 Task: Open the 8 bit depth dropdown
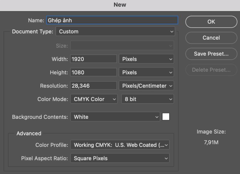coord(148,99)
